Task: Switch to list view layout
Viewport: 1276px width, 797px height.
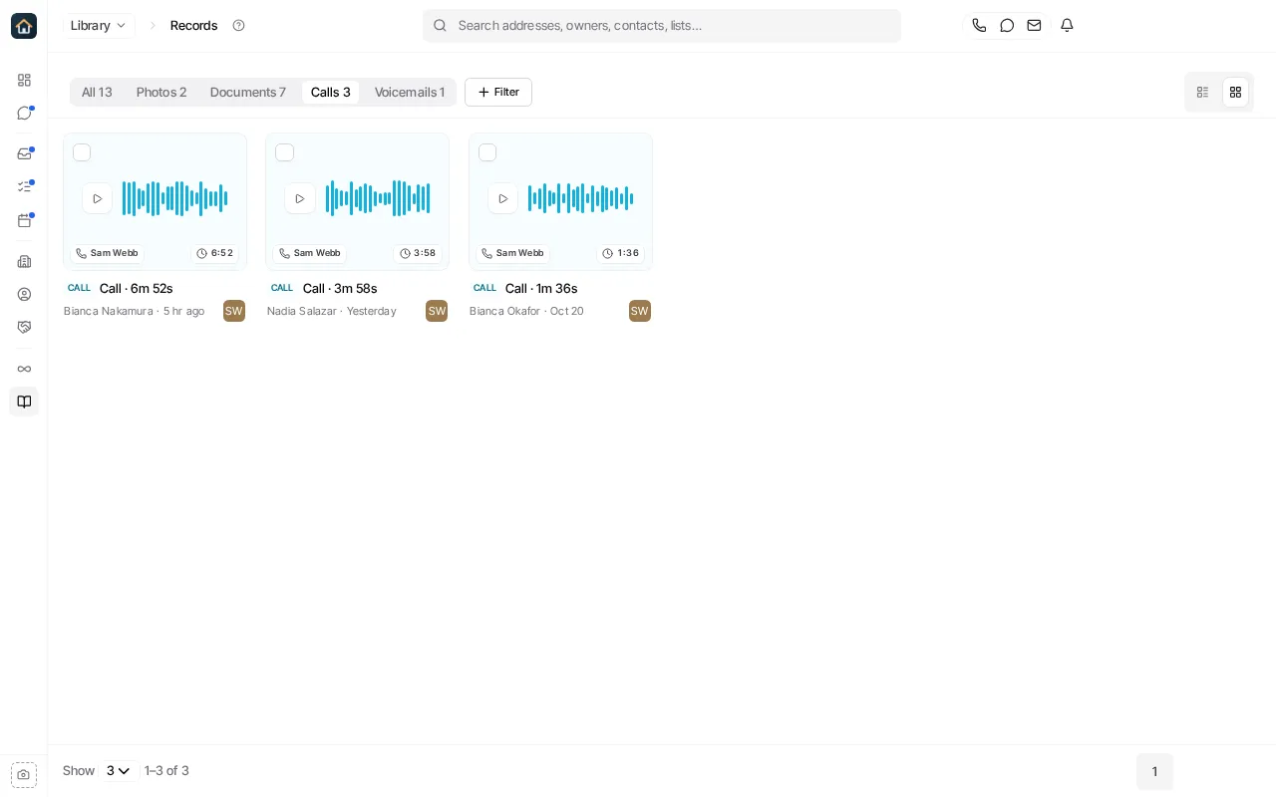Action: [1202, 92]
